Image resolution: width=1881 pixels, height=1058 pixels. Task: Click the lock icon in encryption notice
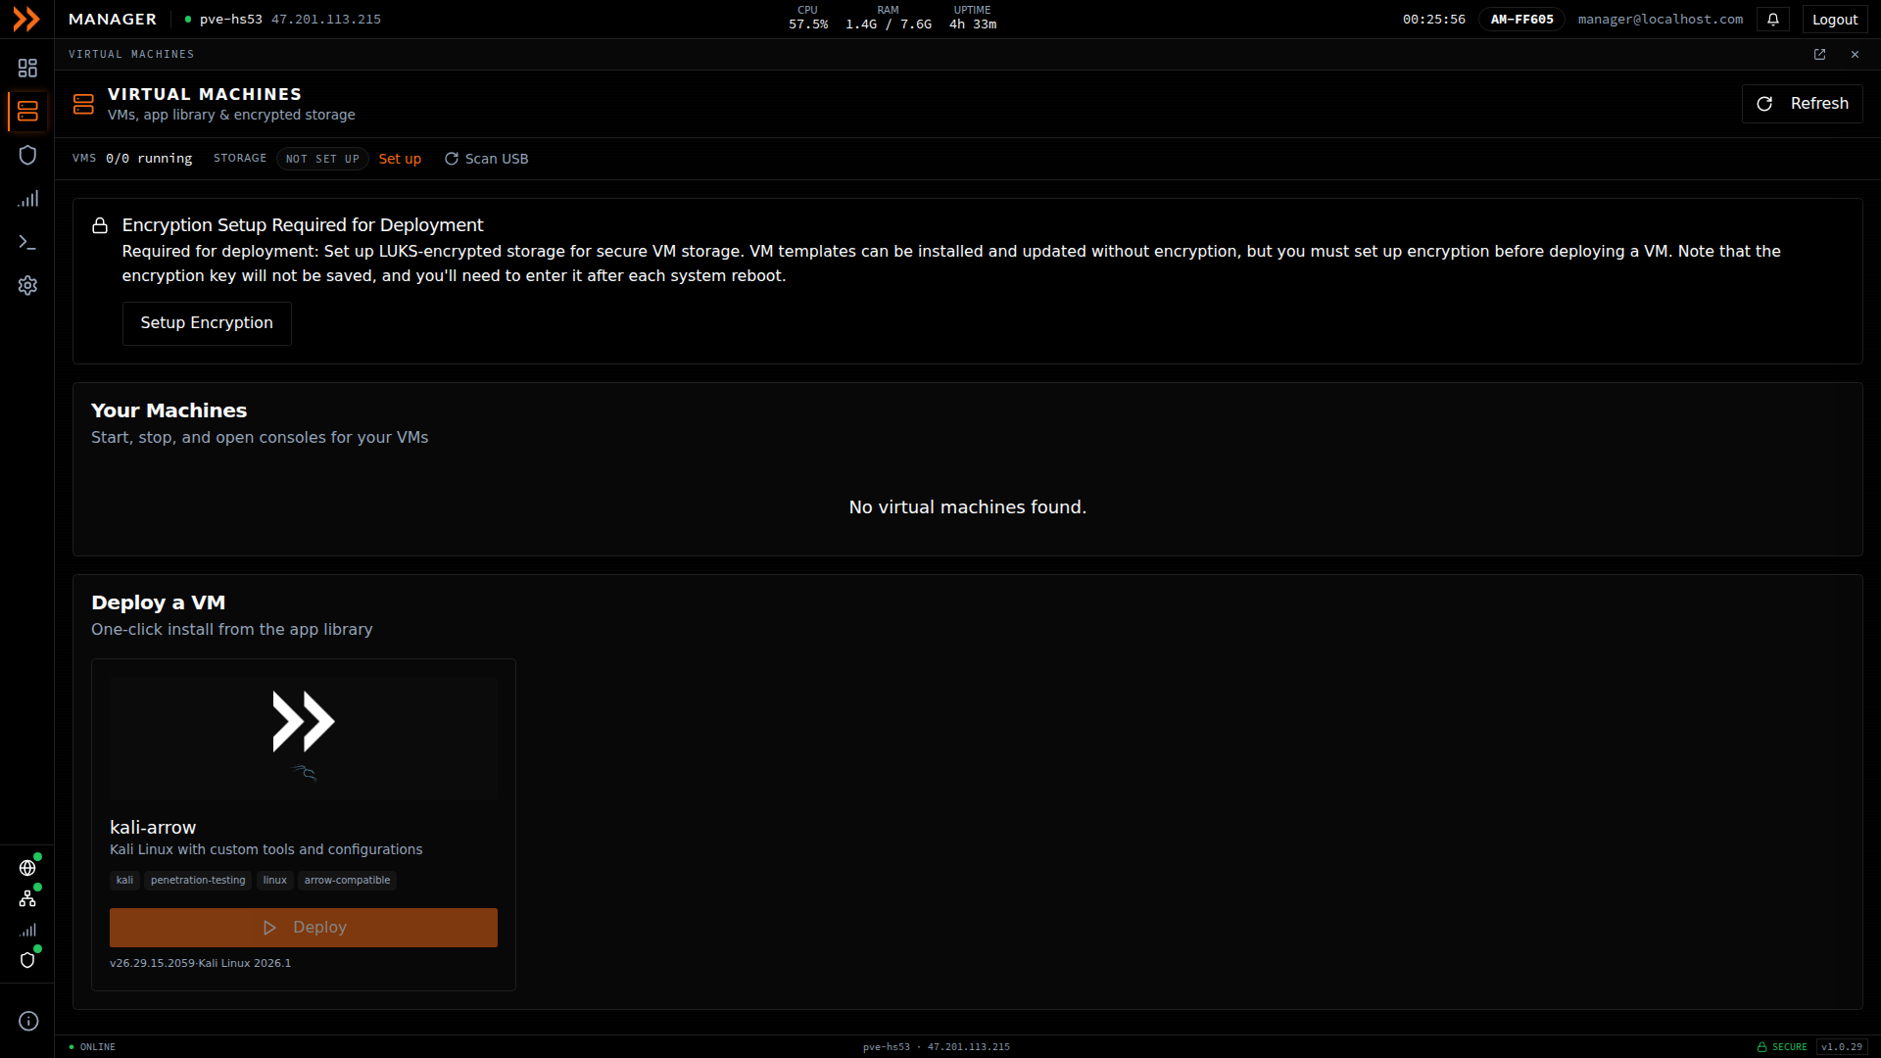(100, 226)
